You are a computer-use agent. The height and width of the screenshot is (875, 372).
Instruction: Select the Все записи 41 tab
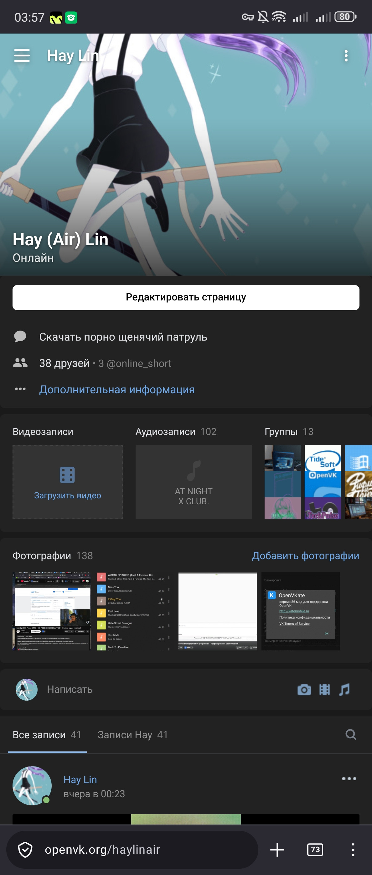[x=47, y=735]
